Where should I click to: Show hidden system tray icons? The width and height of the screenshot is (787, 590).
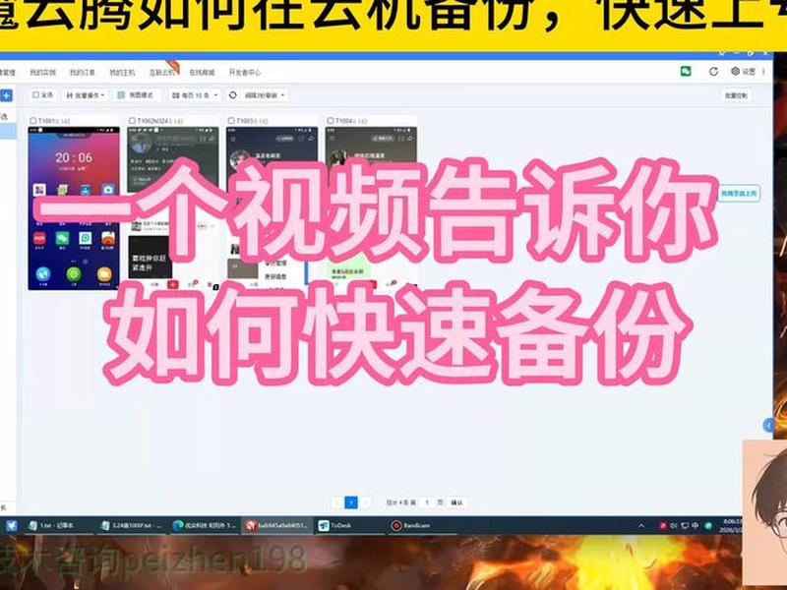[x=641, y=526]
